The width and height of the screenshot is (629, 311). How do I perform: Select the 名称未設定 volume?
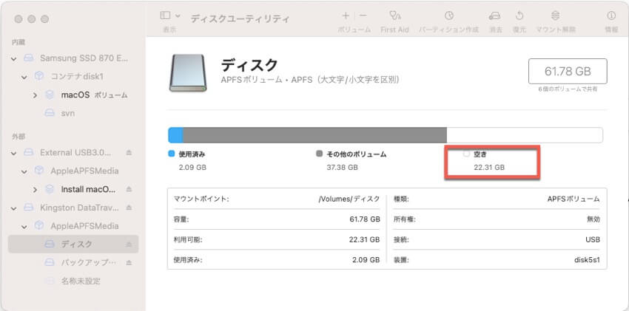tap(80, 281)
